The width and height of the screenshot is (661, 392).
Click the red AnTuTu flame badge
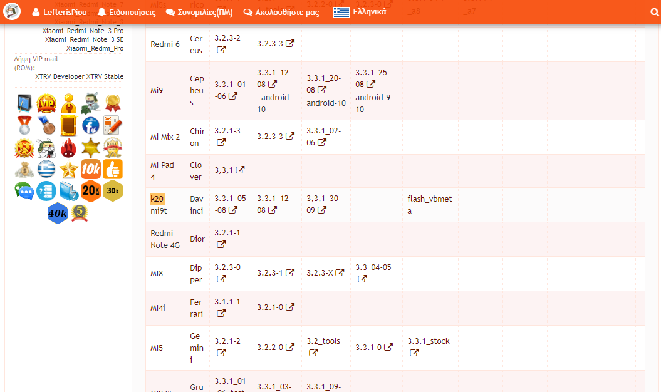(68, 148)
